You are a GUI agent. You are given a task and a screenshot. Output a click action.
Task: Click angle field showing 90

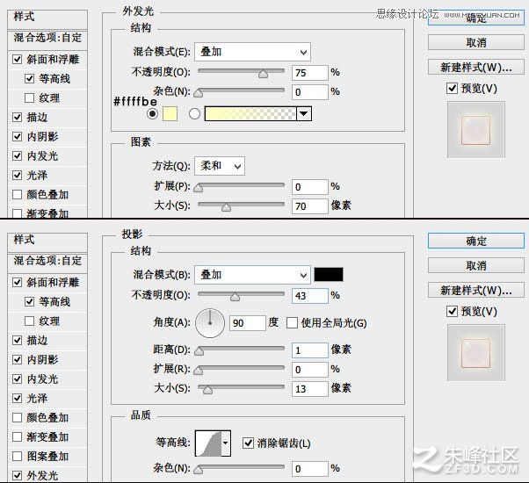coord(247,323)
